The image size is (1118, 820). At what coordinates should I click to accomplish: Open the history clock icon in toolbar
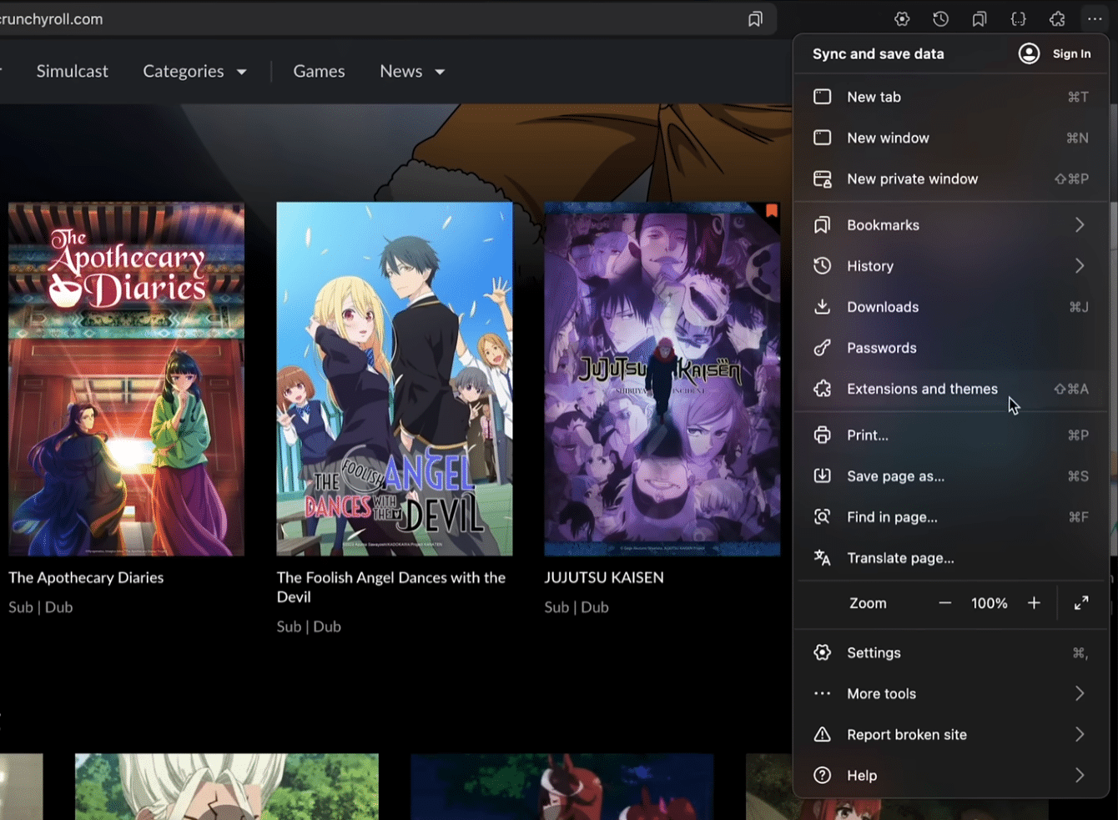(940, 19)
